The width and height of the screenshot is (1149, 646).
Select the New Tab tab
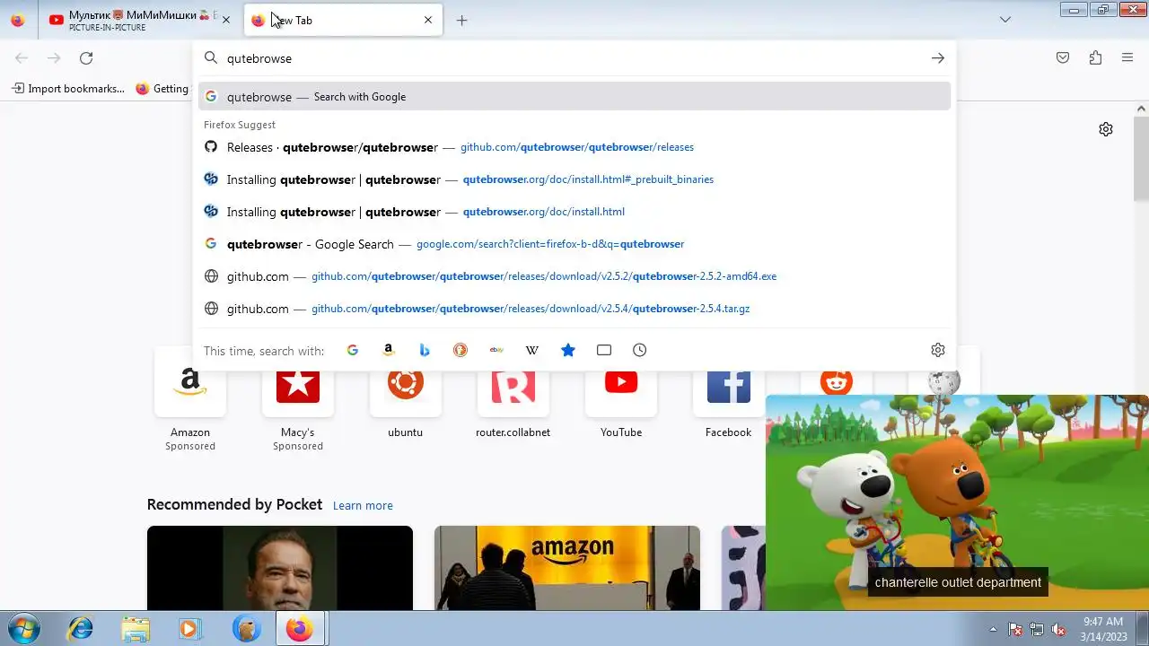tap(344, 20)
